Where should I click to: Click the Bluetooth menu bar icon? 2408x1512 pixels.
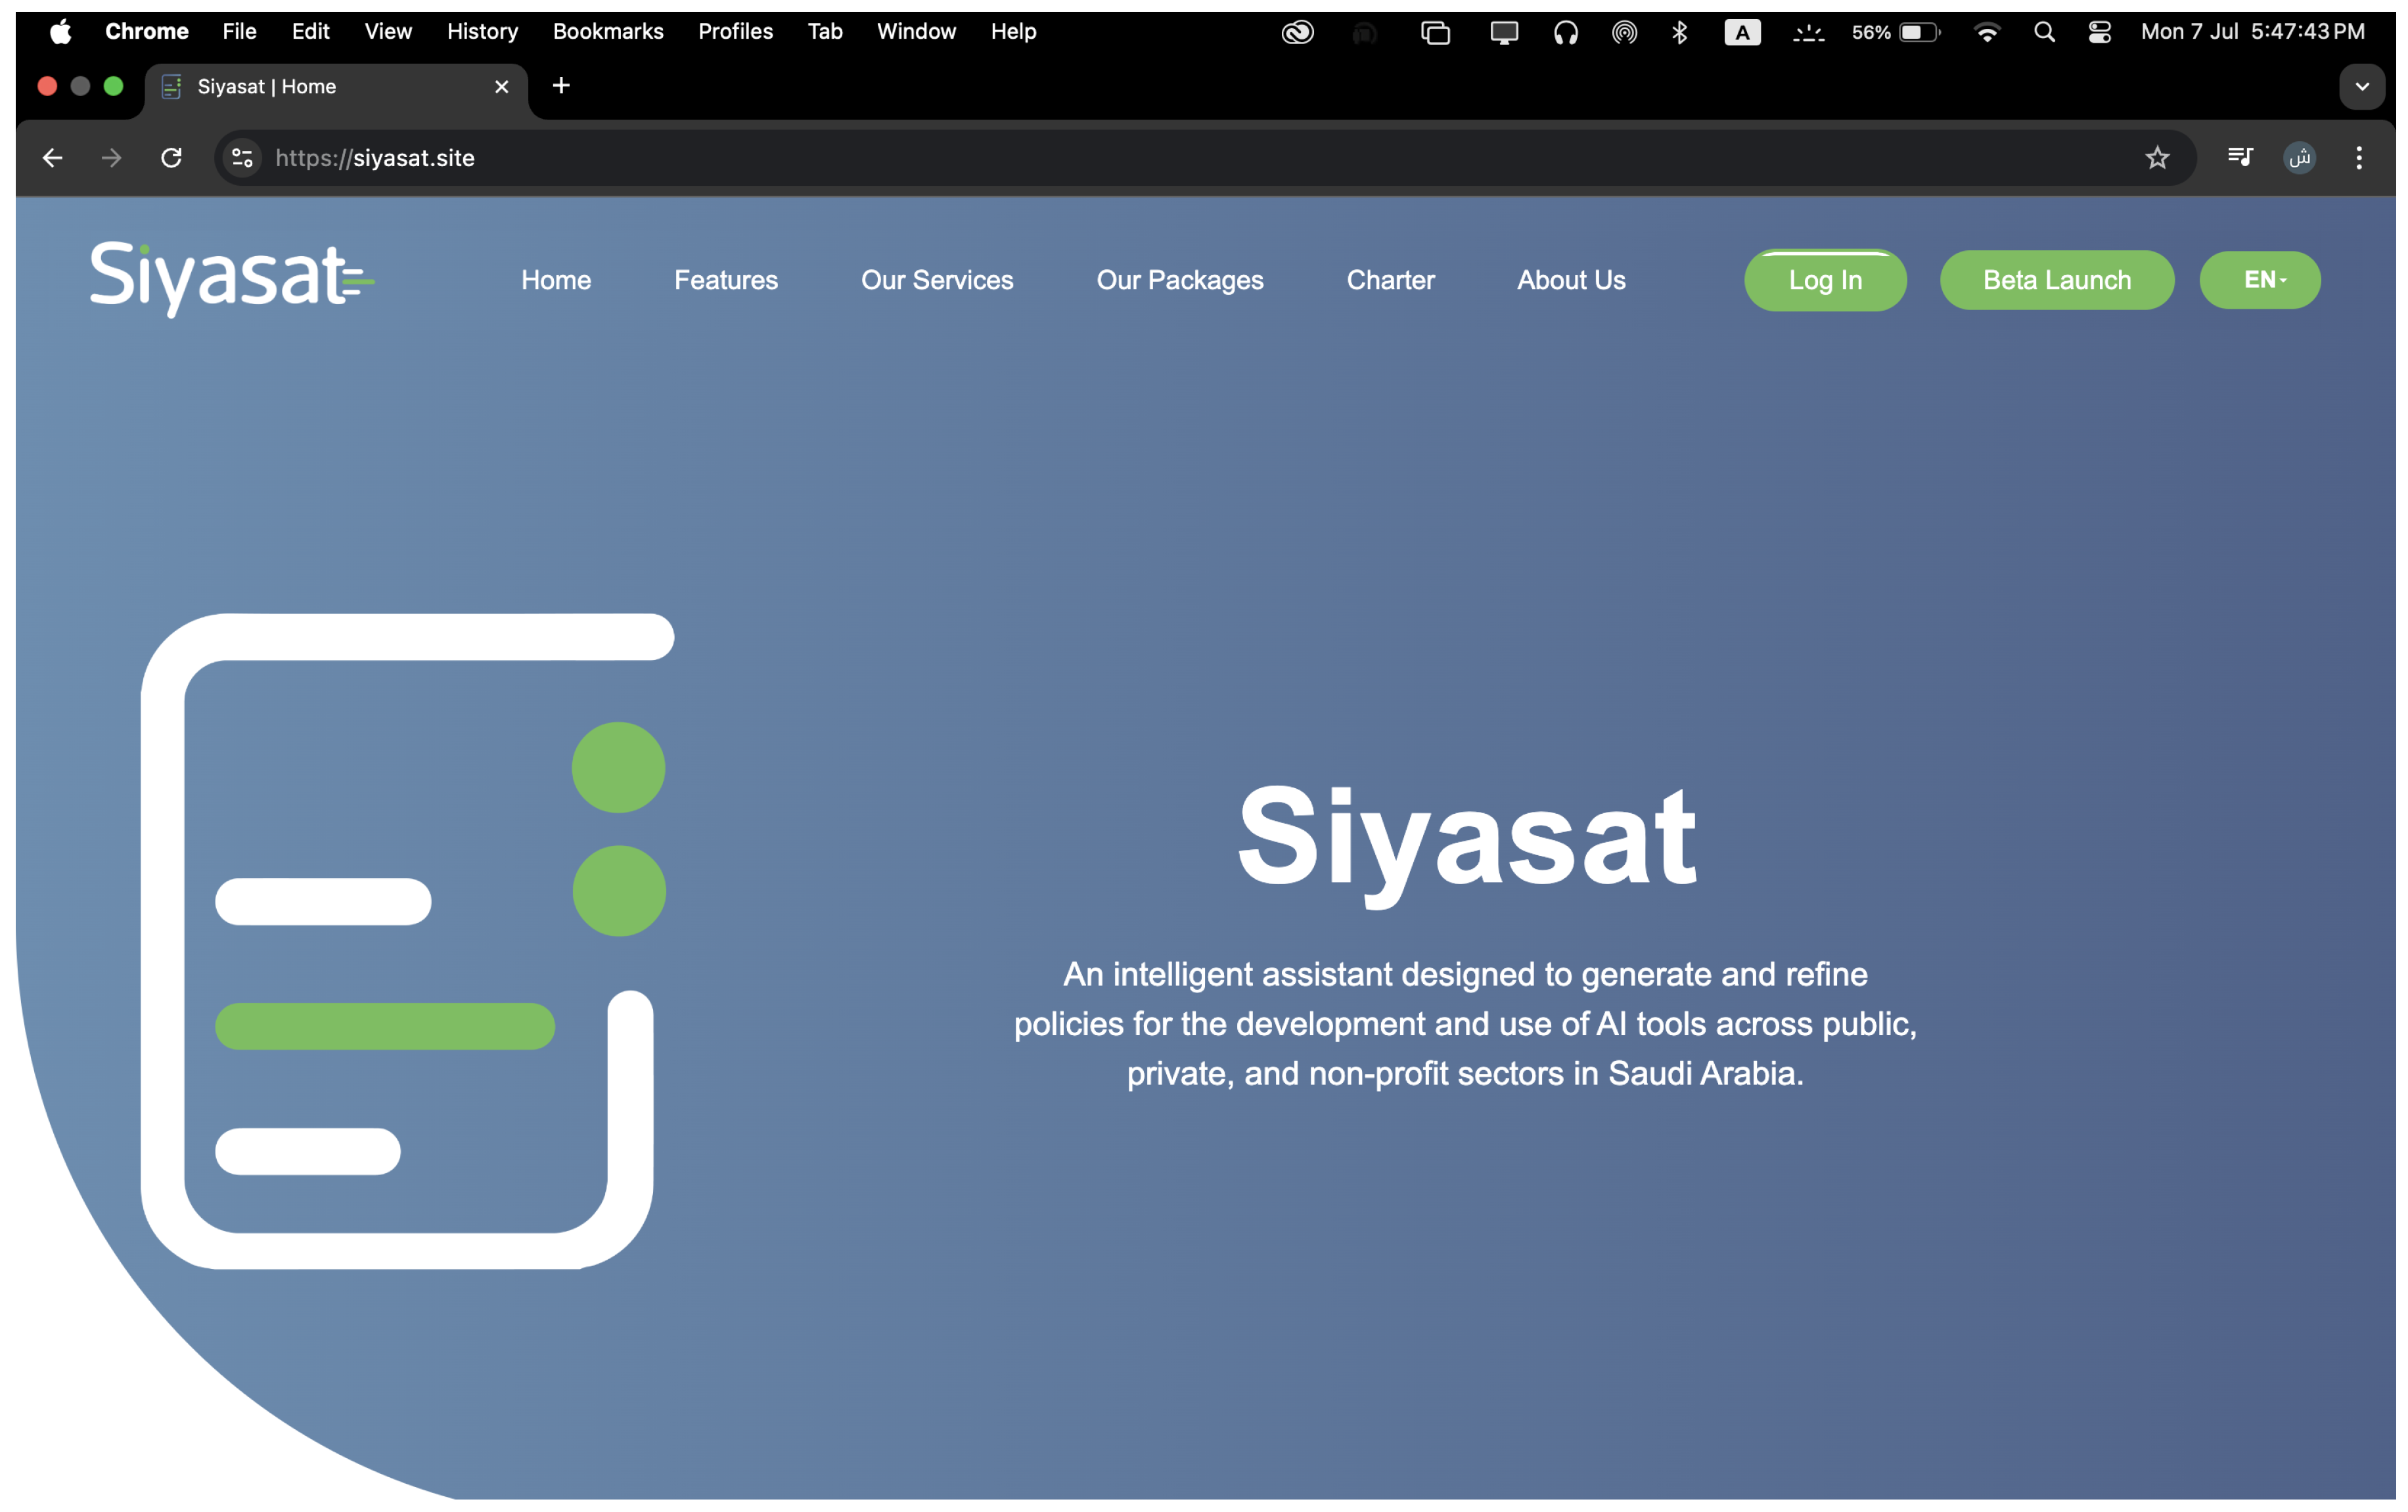tap(1680, 32)
